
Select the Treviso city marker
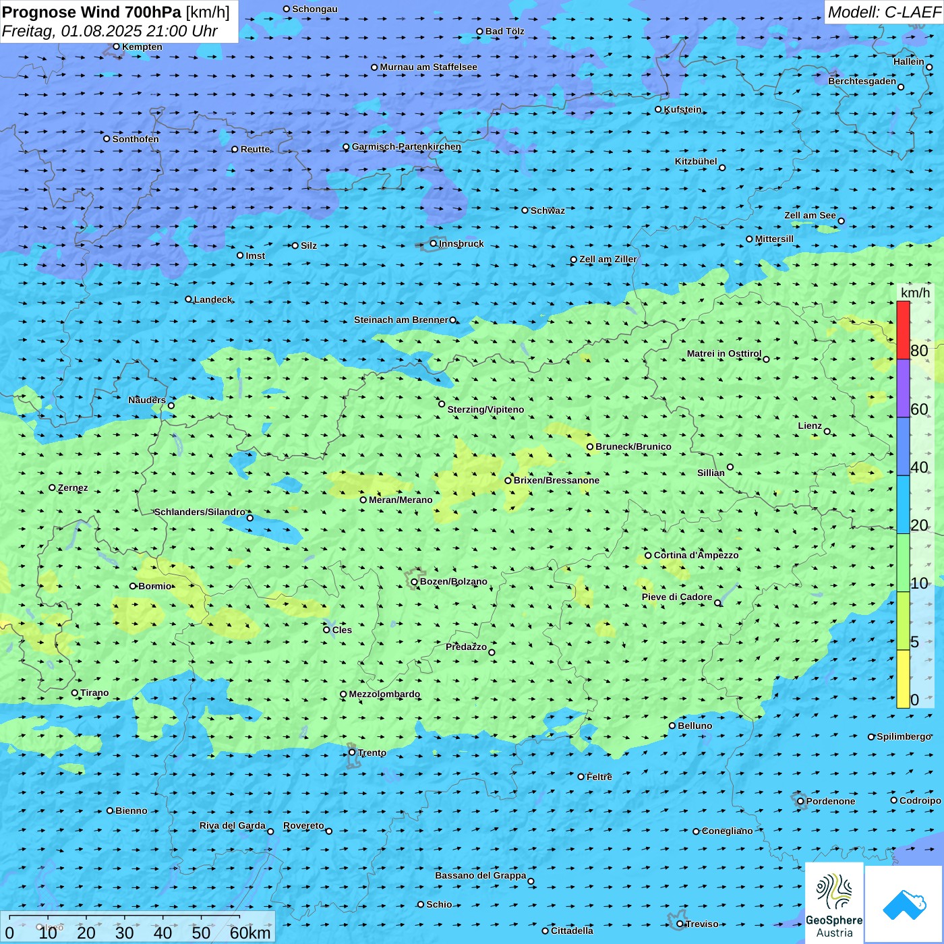[x=680, y=924]
